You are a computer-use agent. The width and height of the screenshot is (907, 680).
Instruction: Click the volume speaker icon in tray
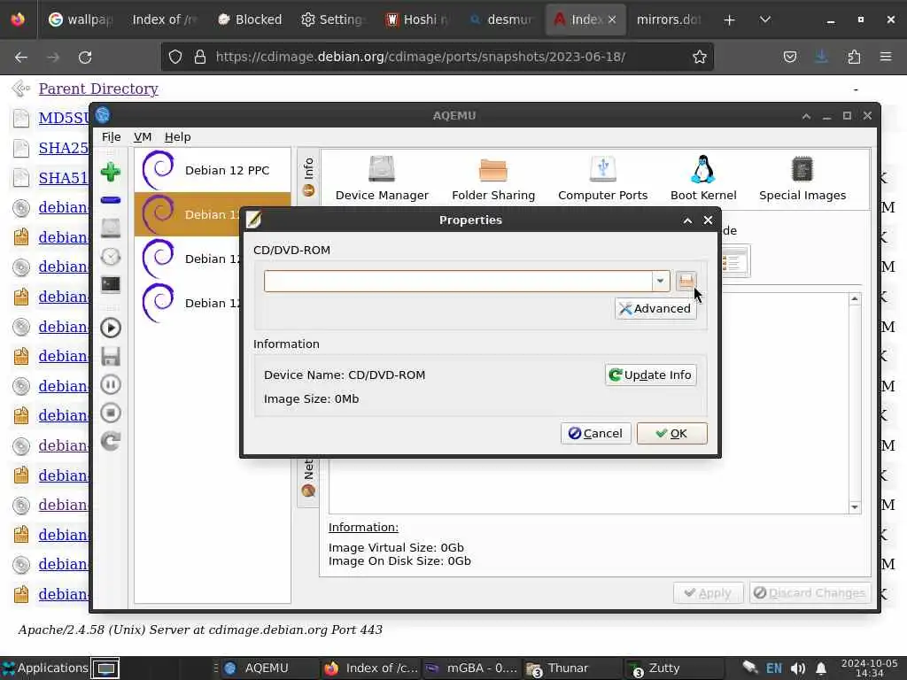point(798,668)
